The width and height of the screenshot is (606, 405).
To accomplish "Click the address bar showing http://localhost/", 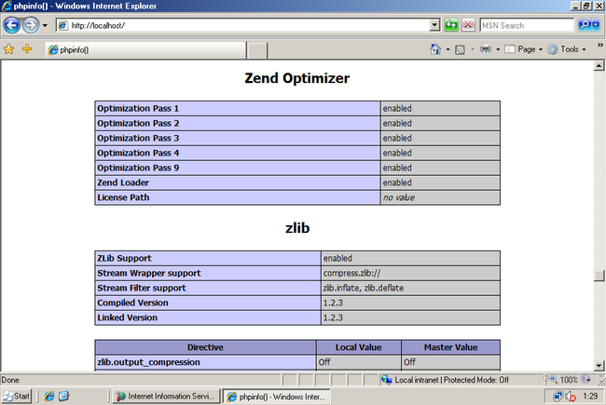I will (x=242, y=25).
